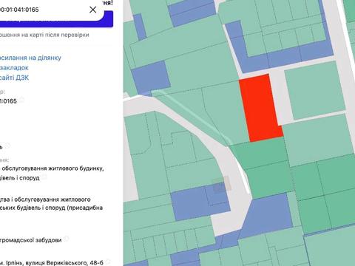Click the blue button under the search field

(x=56, y=23)
